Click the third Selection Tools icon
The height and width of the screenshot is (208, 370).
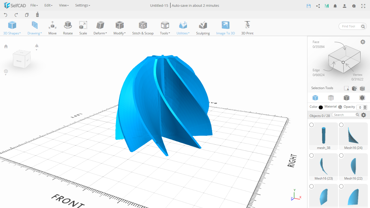click(x=362, y=88)
